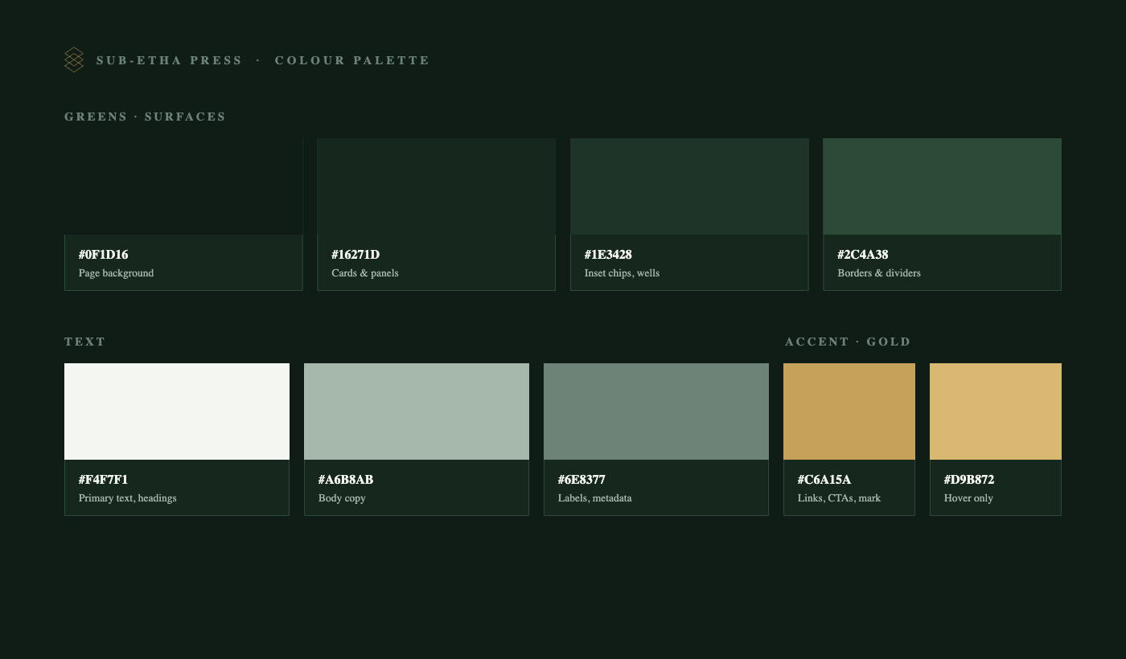
Task: Click the 'Inset chips, wells' caption
Action: click(622, 273)
